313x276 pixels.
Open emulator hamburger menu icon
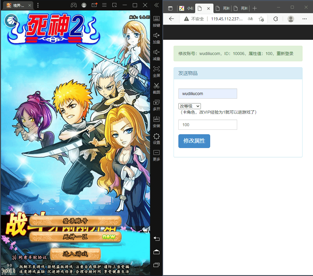point(104,5)
